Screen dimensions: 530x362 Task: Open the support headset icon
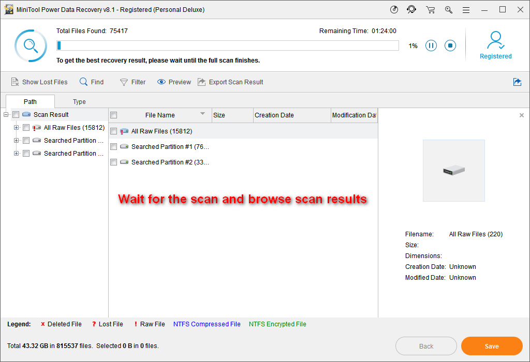pos(411,9)
